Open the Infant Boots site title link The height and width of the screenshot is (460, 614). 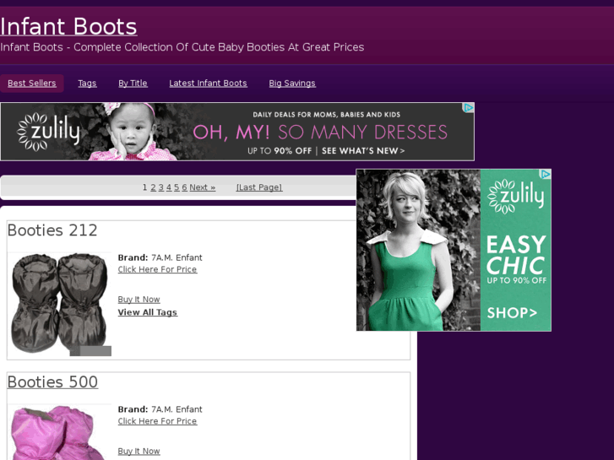point(68,27)
